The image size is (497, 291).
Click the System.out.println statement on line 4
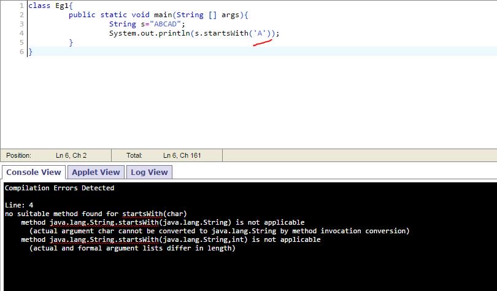(194, 33)
